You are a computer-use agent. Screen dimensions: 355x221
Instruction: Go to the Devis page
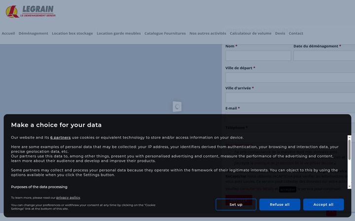280,33
